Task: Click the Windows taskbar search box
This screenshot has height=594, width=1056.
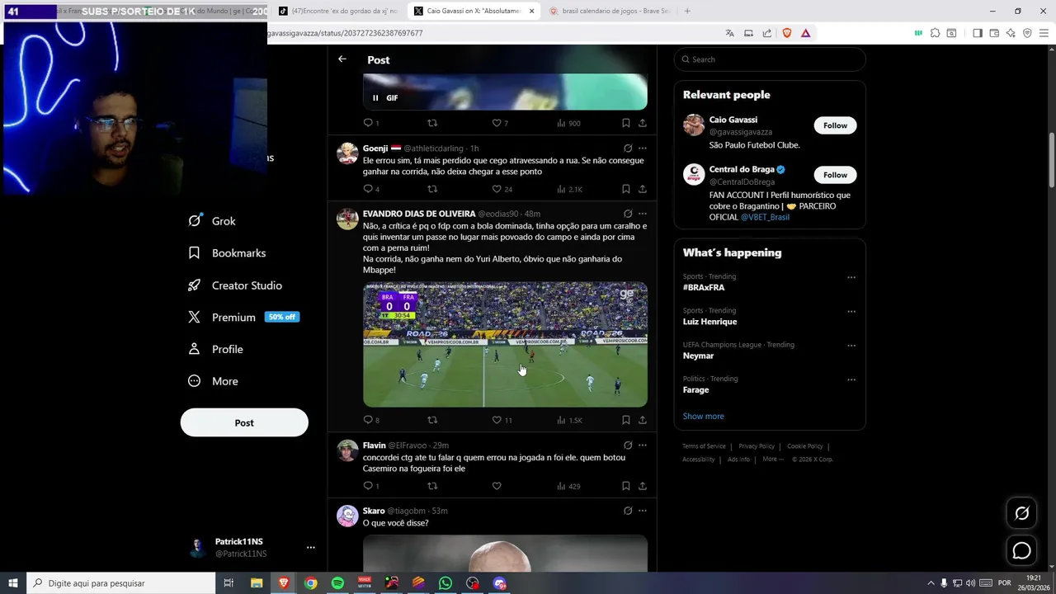Action: [x=120, y=583]
